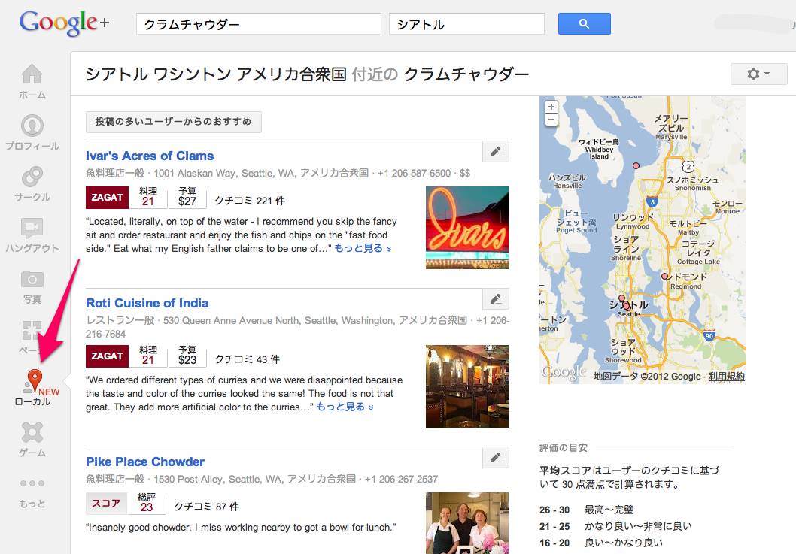Click クチコミ 221 件 review count
The width and height of the screenshot is (796, 554).
[250, 201]
